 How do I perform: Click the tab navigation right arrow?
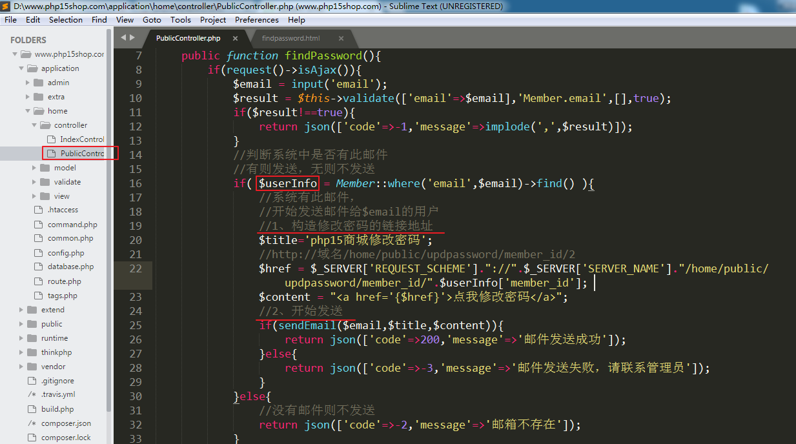click(132, 38)
